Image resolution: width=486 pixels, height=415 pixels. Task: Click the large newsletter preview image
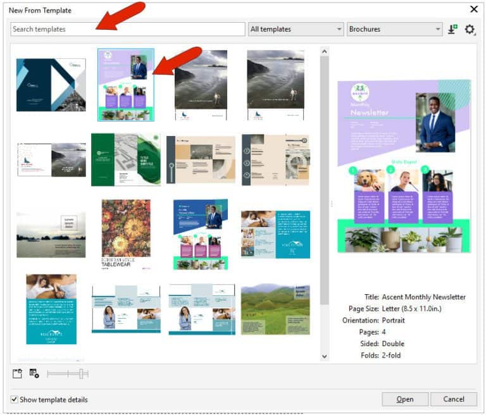[404, 166]
